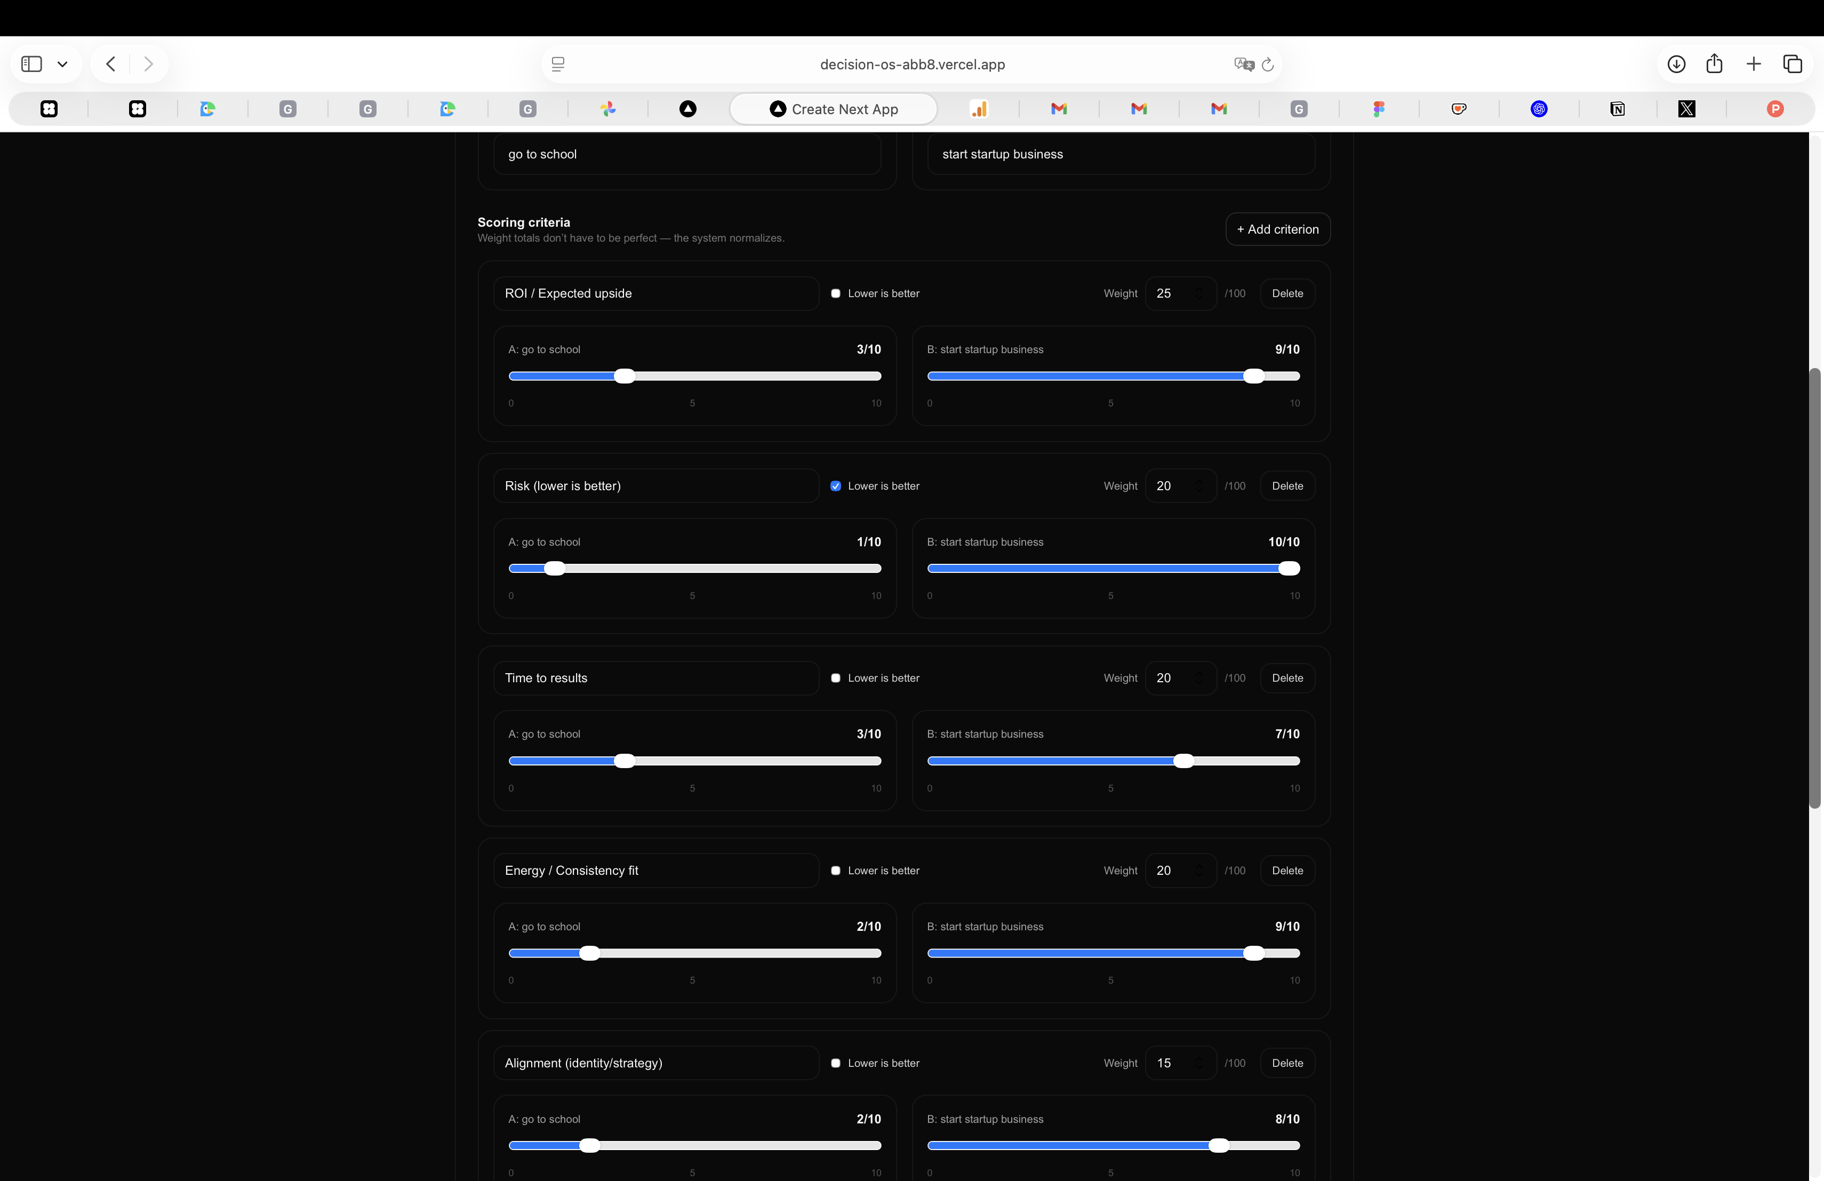Uncheck Lower is better on the Risk criterion

pos(836,485)
